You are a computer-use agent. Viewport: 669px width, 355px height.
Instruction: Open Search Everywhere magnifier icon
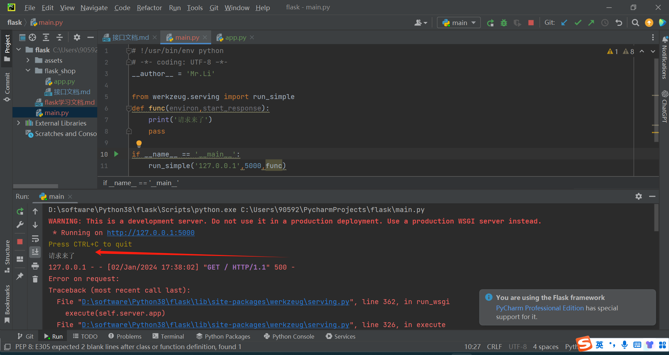coord(636,23)
